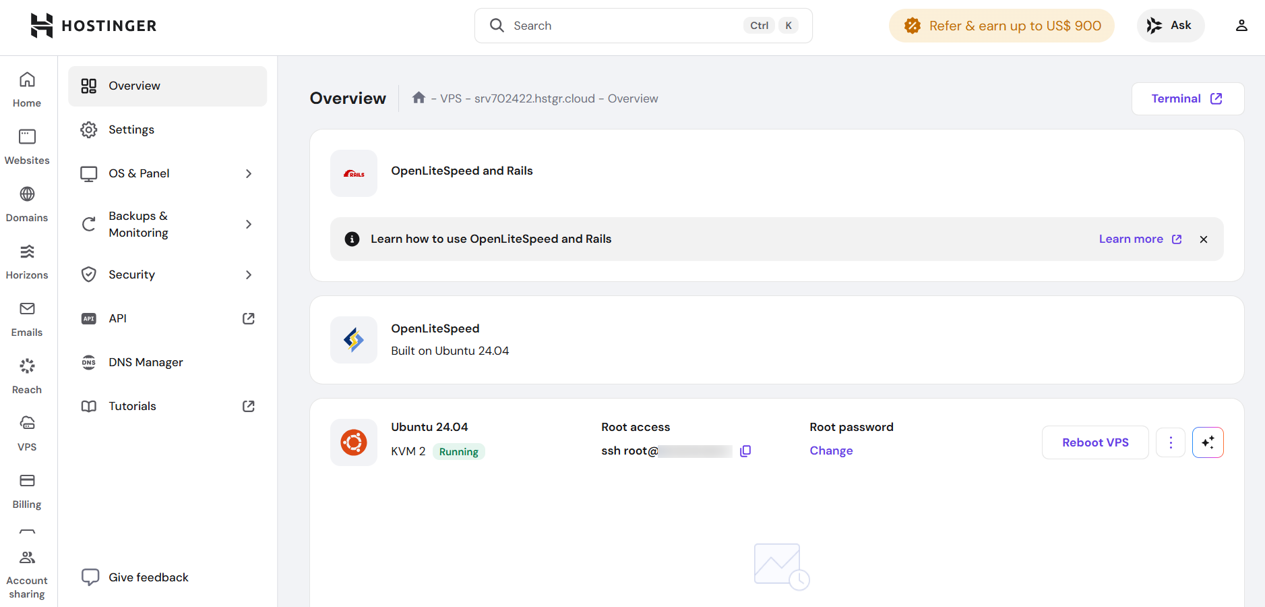1265x607 pixels.
Task: Click the 'Built on Ubuntu 24.04' text
Action: click(450, 351)
